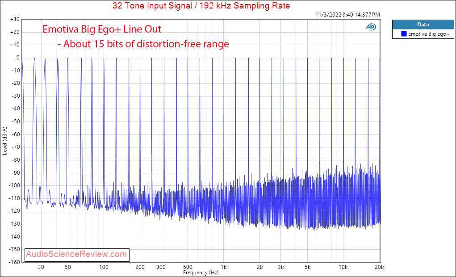456x277 pixels.
Task: Click the 1k x-axis tick label
Action: tap(223, 268)
